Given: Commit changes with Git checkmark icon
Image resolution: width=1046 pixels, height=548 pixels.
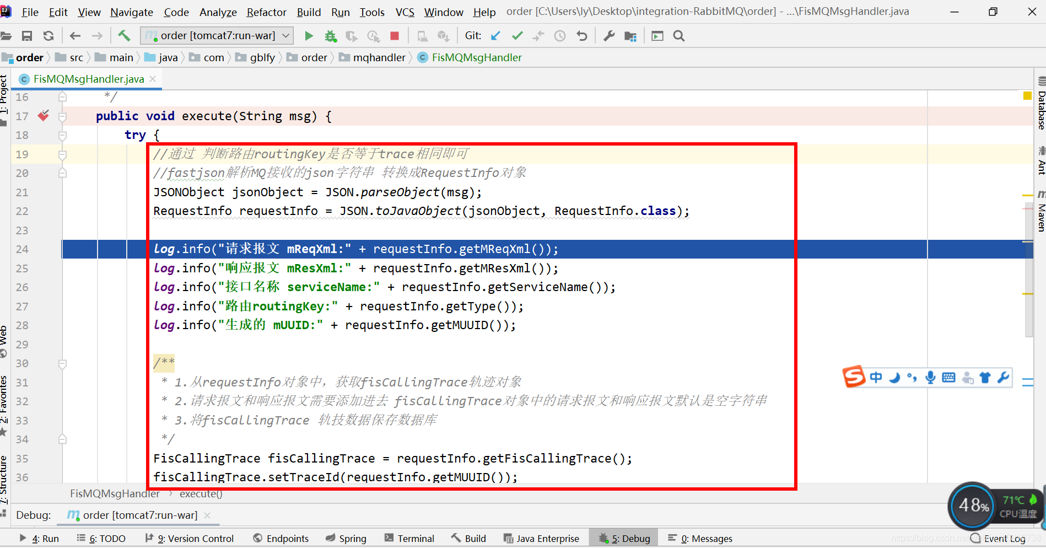Looking at the screenshot, I should click(517, 36).
